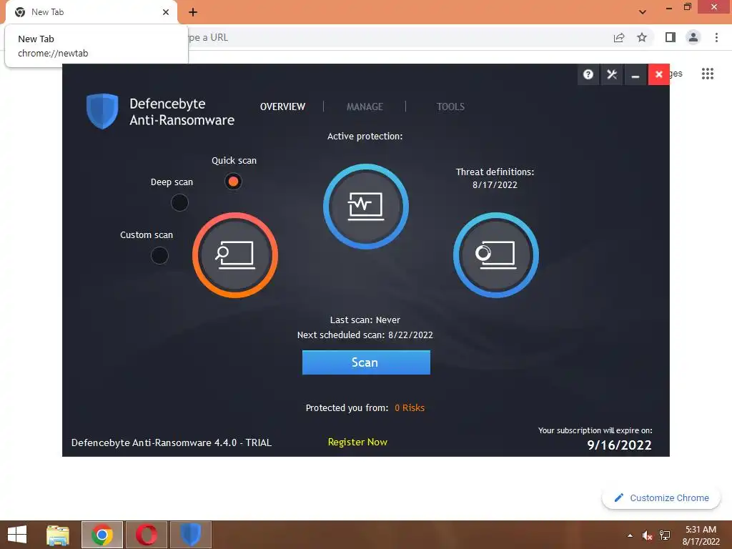This screenshot has width=732, height=549.
Task: Select the New Tab tab title
Action: pos(47,12)
